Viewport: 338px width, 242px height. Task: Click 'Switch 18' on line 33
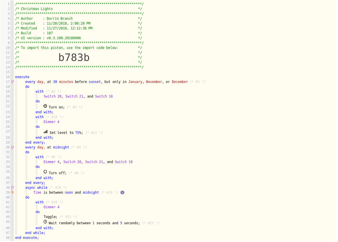click(124, 163)
